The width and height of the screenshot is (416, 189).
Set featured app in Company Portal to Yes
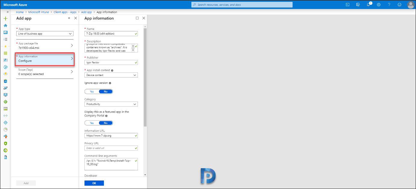point(92,123)
